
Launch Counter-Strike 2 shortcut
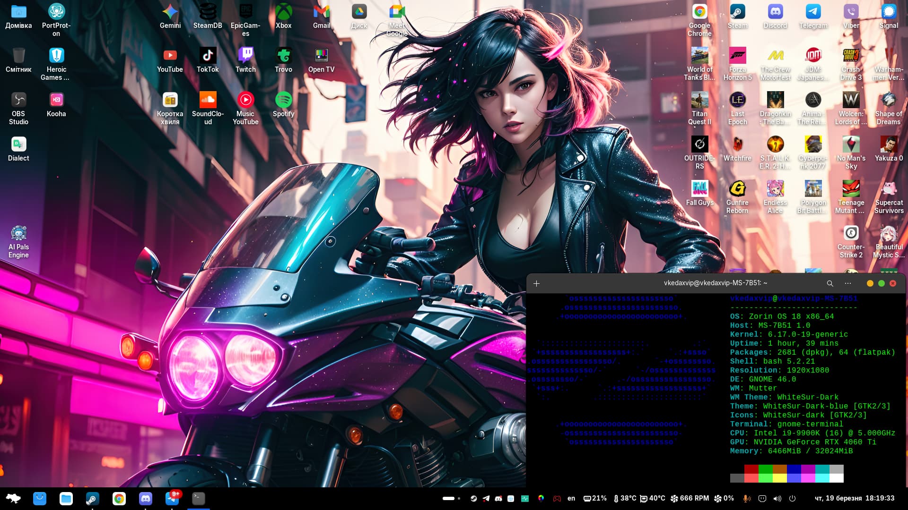click(x=851, y=233)
